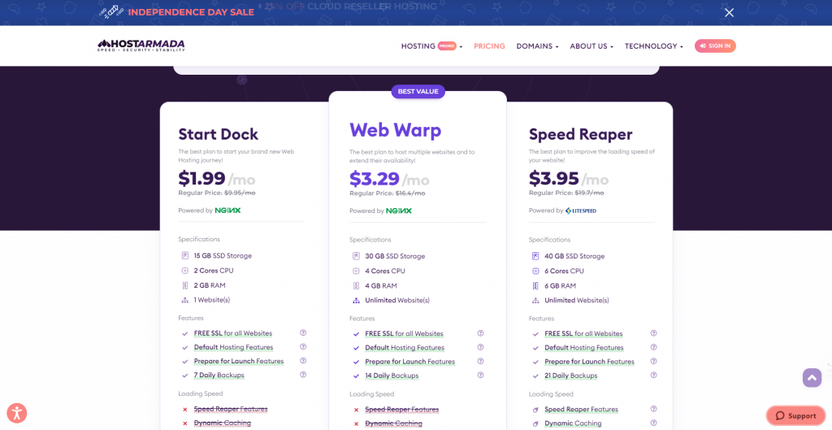Open Speed Reaper Features help icon in Speed Reaper
This screenshot has height=430, width=832.
(x=654, y=409)
